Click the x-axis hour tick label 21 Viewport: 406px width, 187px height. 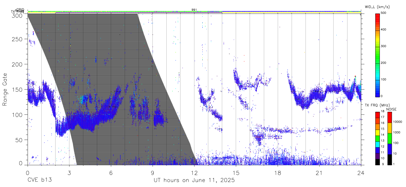319,172
